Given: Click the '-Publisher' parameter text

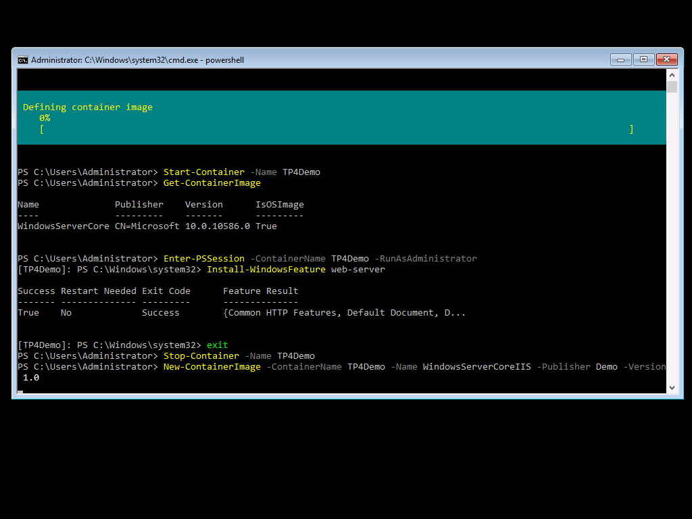Looking at the screenshot, I should click(564, 367).
